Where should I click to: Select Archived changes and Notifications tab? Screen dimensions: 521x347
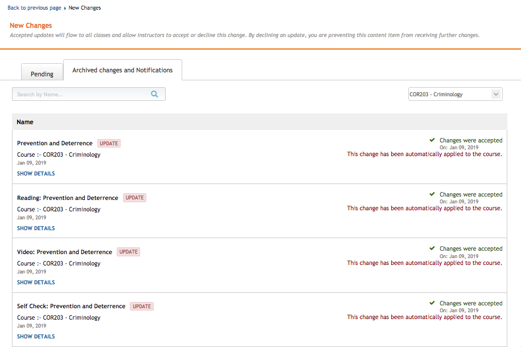coord(122,71)
